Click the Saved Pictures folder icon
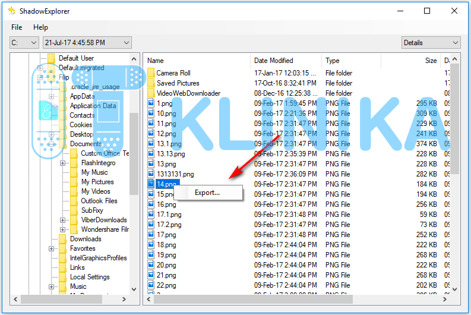This screenshot has width=471, height=315. (151, 83)
